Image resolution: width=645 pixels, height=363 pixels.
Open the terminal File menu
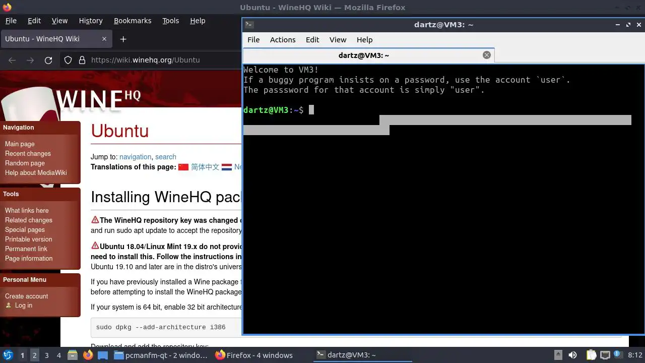tap(253, 40)
